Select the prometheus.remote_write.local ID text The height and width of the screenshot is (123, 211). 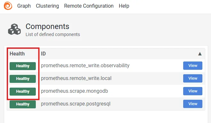(76, 78)
